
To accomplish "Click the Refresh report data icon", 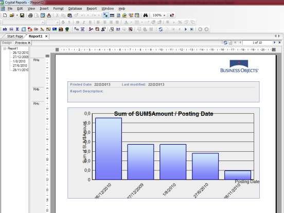I will coord(161,29).
